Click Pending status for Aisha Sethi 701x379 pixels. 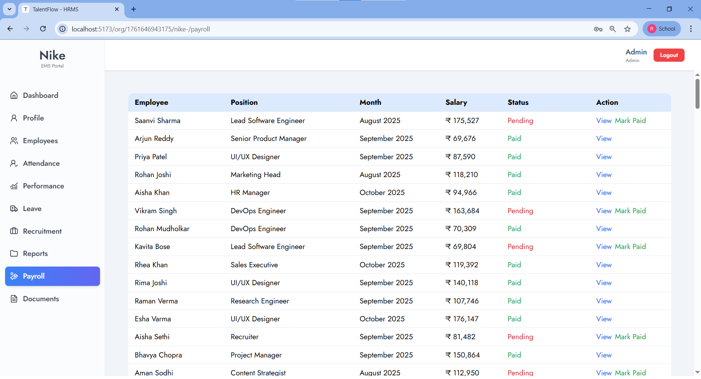click(520, 337)
